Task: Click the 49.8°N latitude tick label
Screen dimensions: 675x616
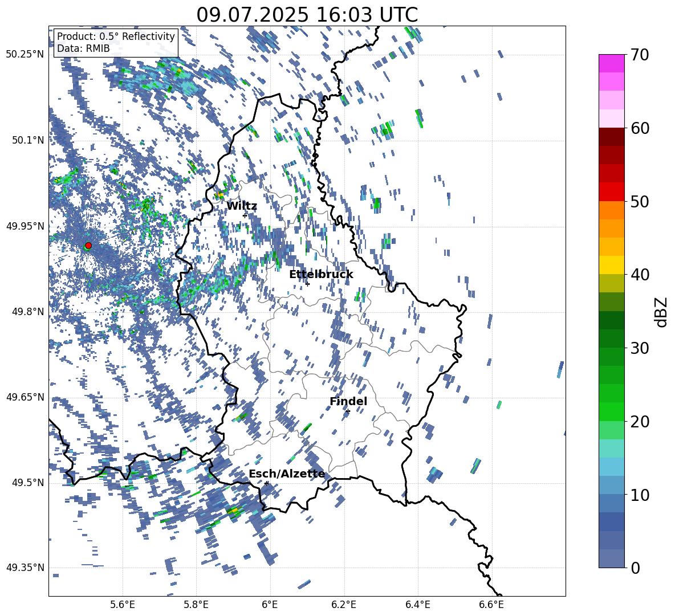Action: (x=27, y=312)
